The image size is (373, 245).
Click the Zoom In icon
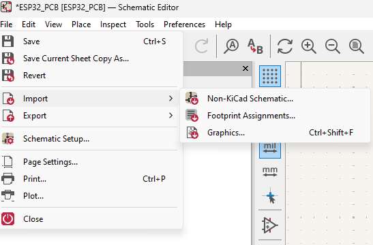[308, 46]
